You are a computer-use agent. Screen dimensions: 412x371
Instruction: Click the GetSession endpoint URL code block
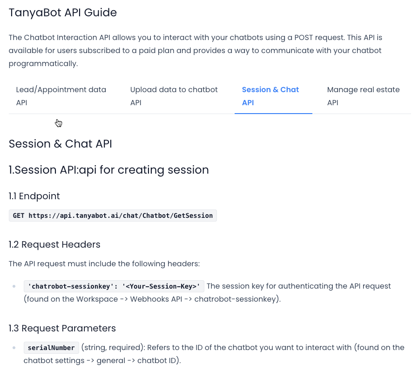pyautogui.click(x=113, y=216)
